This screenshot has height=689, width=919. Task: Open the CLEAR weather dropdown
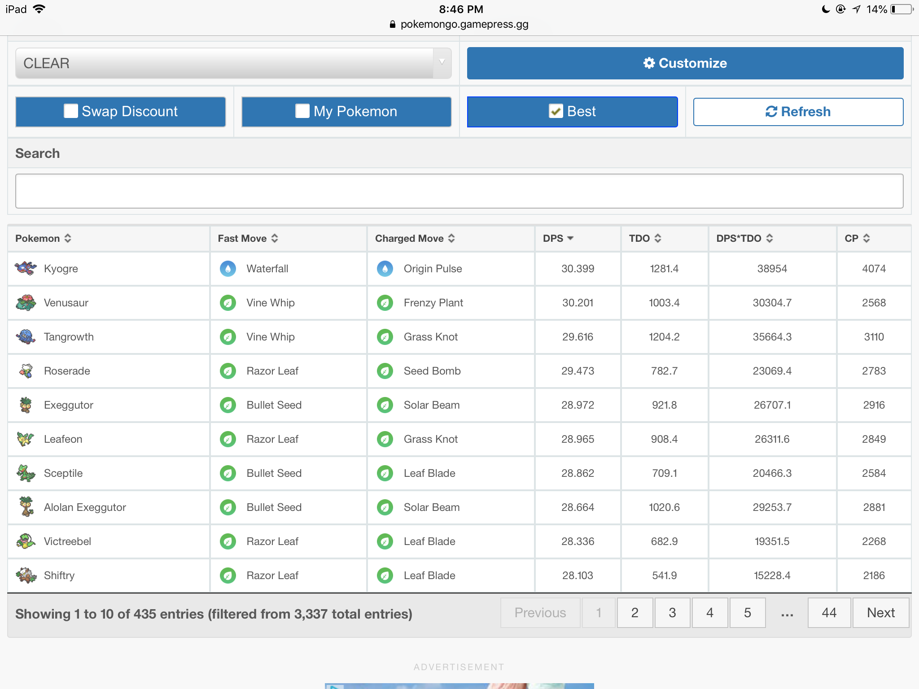233,63
